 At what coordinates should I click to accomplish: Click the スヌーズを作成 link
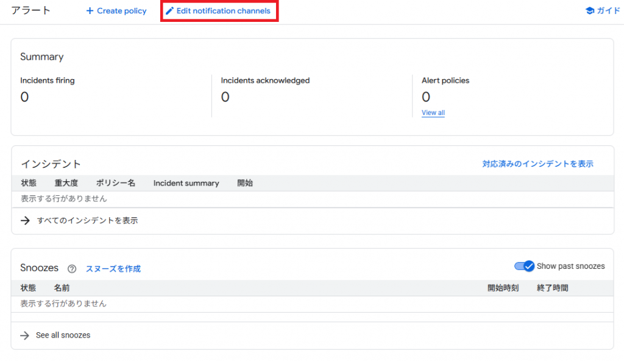pos(113,269)
